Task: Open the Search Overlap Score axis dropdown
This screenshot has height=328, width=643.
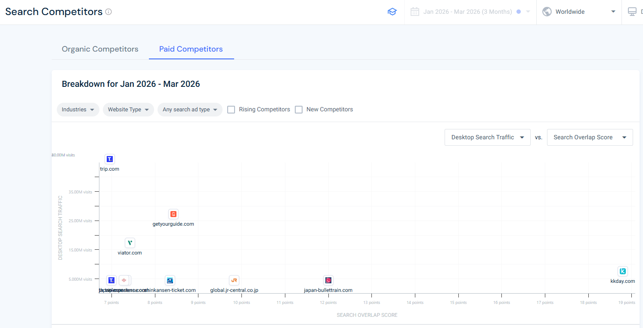Action: pos(590,138)
